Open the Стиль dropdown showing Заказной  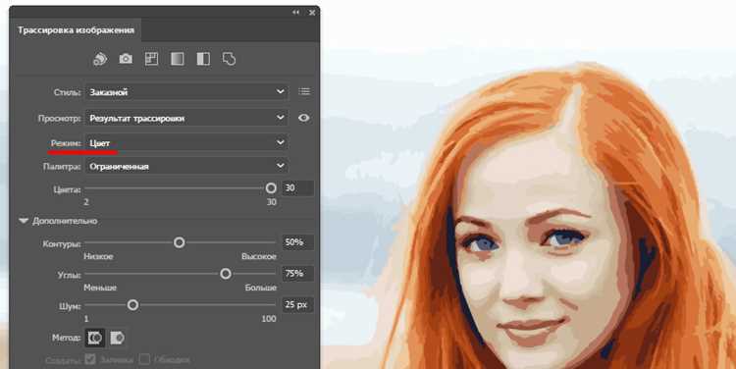pos(186,92)
